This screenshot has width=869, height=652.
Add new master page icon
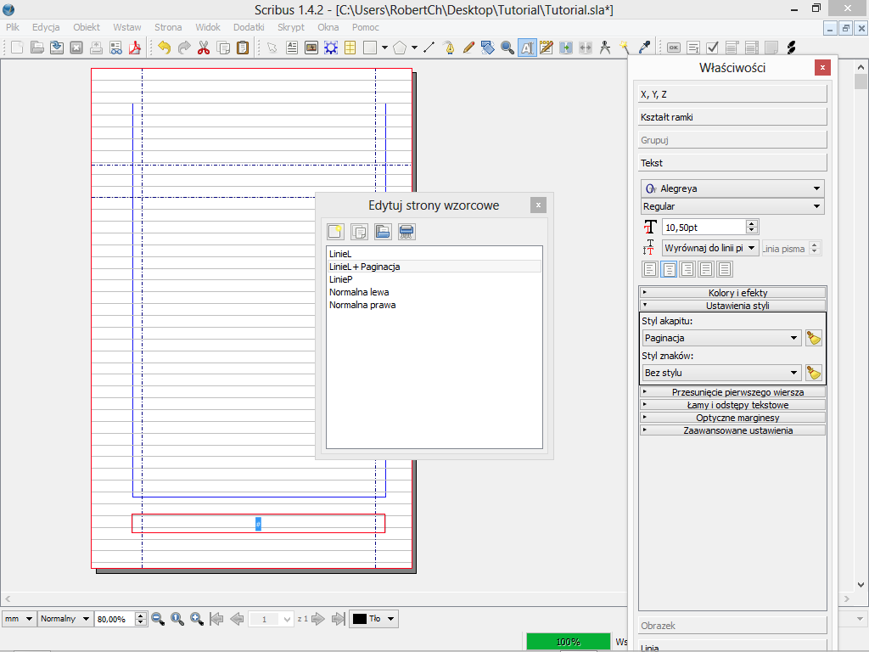click(x=336, y=231)
